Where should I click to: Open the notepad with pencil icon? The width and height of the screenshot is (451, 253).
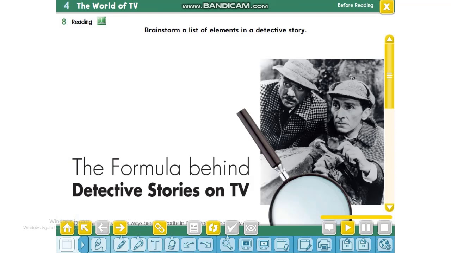(305, 244)
